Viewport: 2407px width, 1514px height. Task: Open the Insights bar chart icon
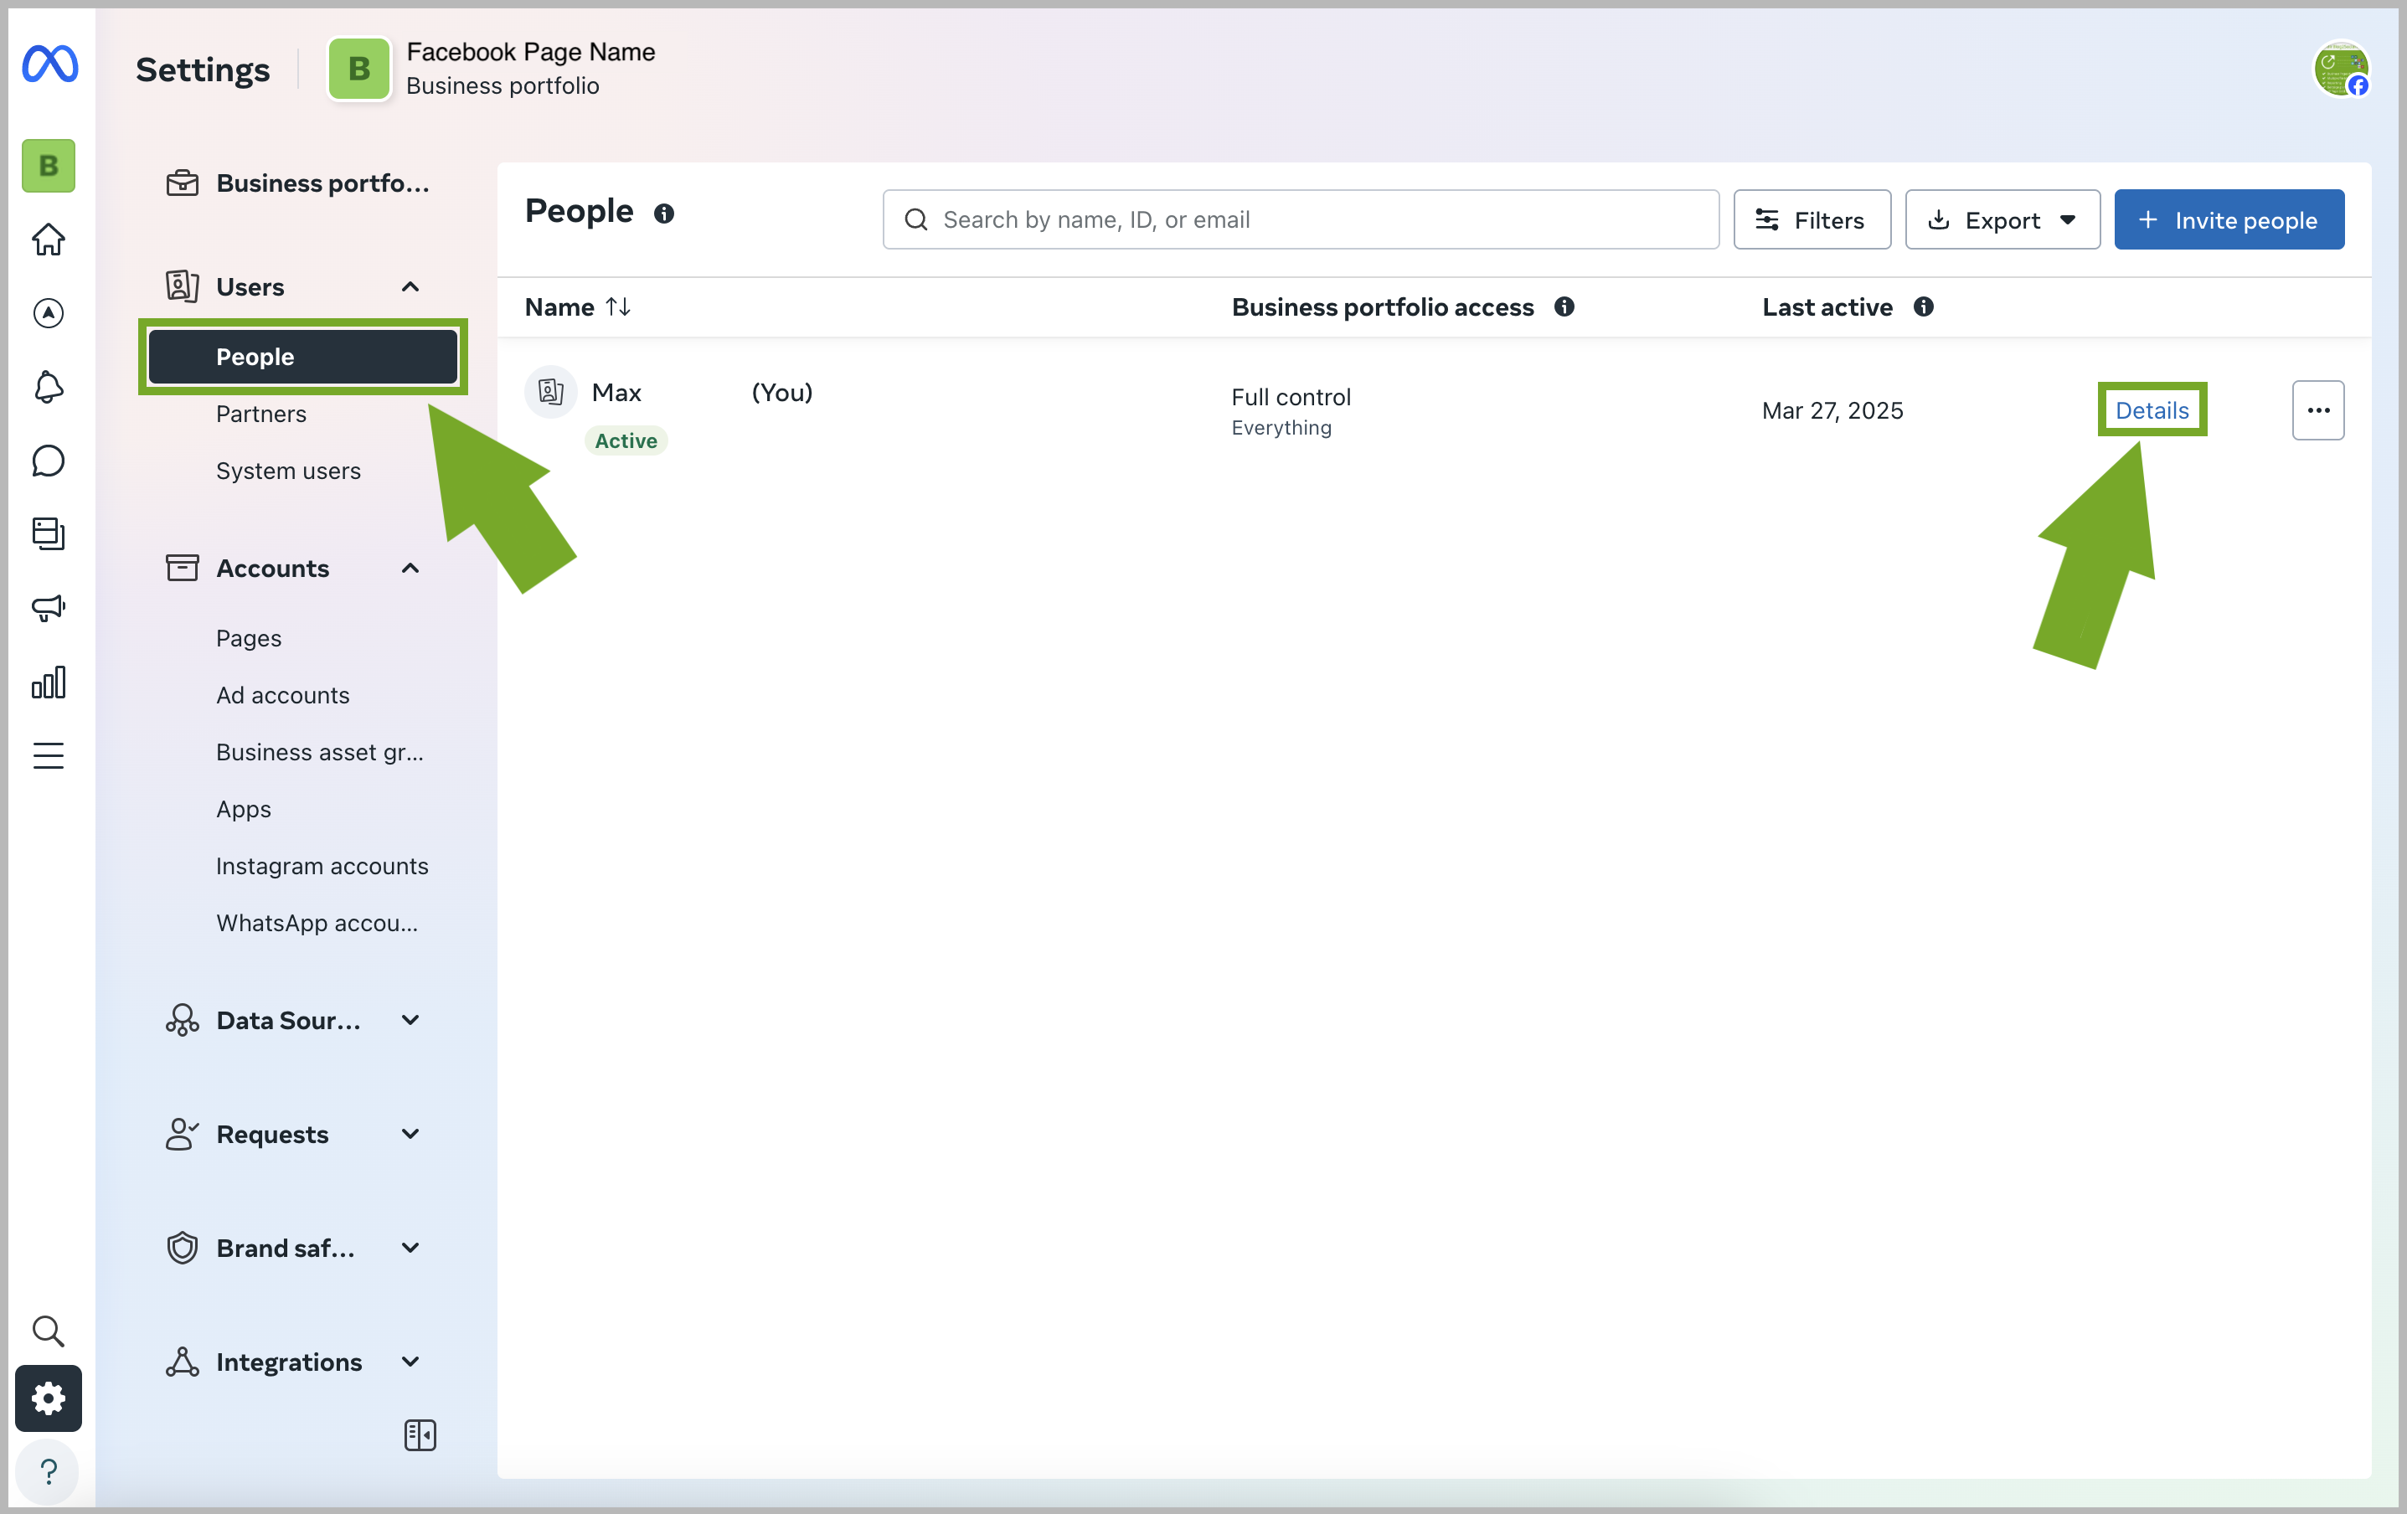(x=48, y=682)
